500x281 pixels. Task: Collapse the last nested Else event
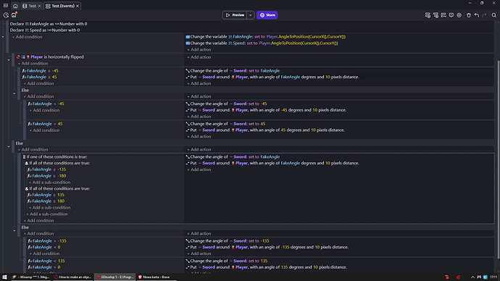coord(14,230)
